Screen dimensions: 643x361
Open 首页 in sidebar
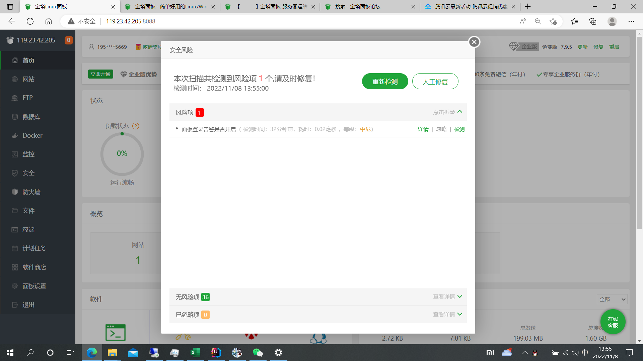tap(38, 61)
